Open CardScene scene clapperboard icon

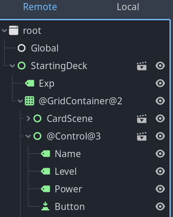coord(142,119)
